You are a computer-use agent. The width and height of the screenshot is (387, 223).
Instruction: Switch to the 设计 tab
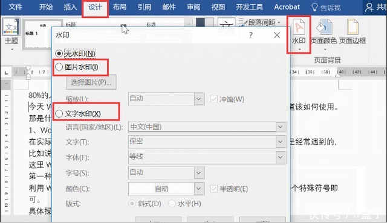[95, 7]
